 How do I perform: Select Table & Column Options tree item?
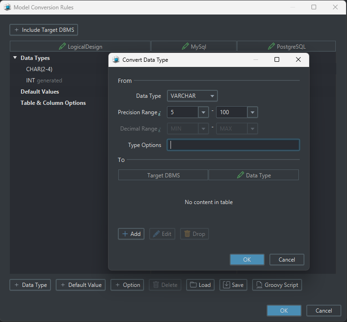click(x=53, y=103)
